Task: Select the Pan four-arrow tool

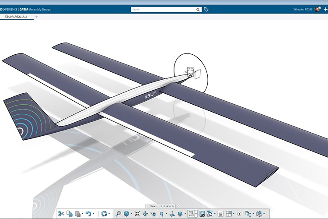Action: pos(145,214)
